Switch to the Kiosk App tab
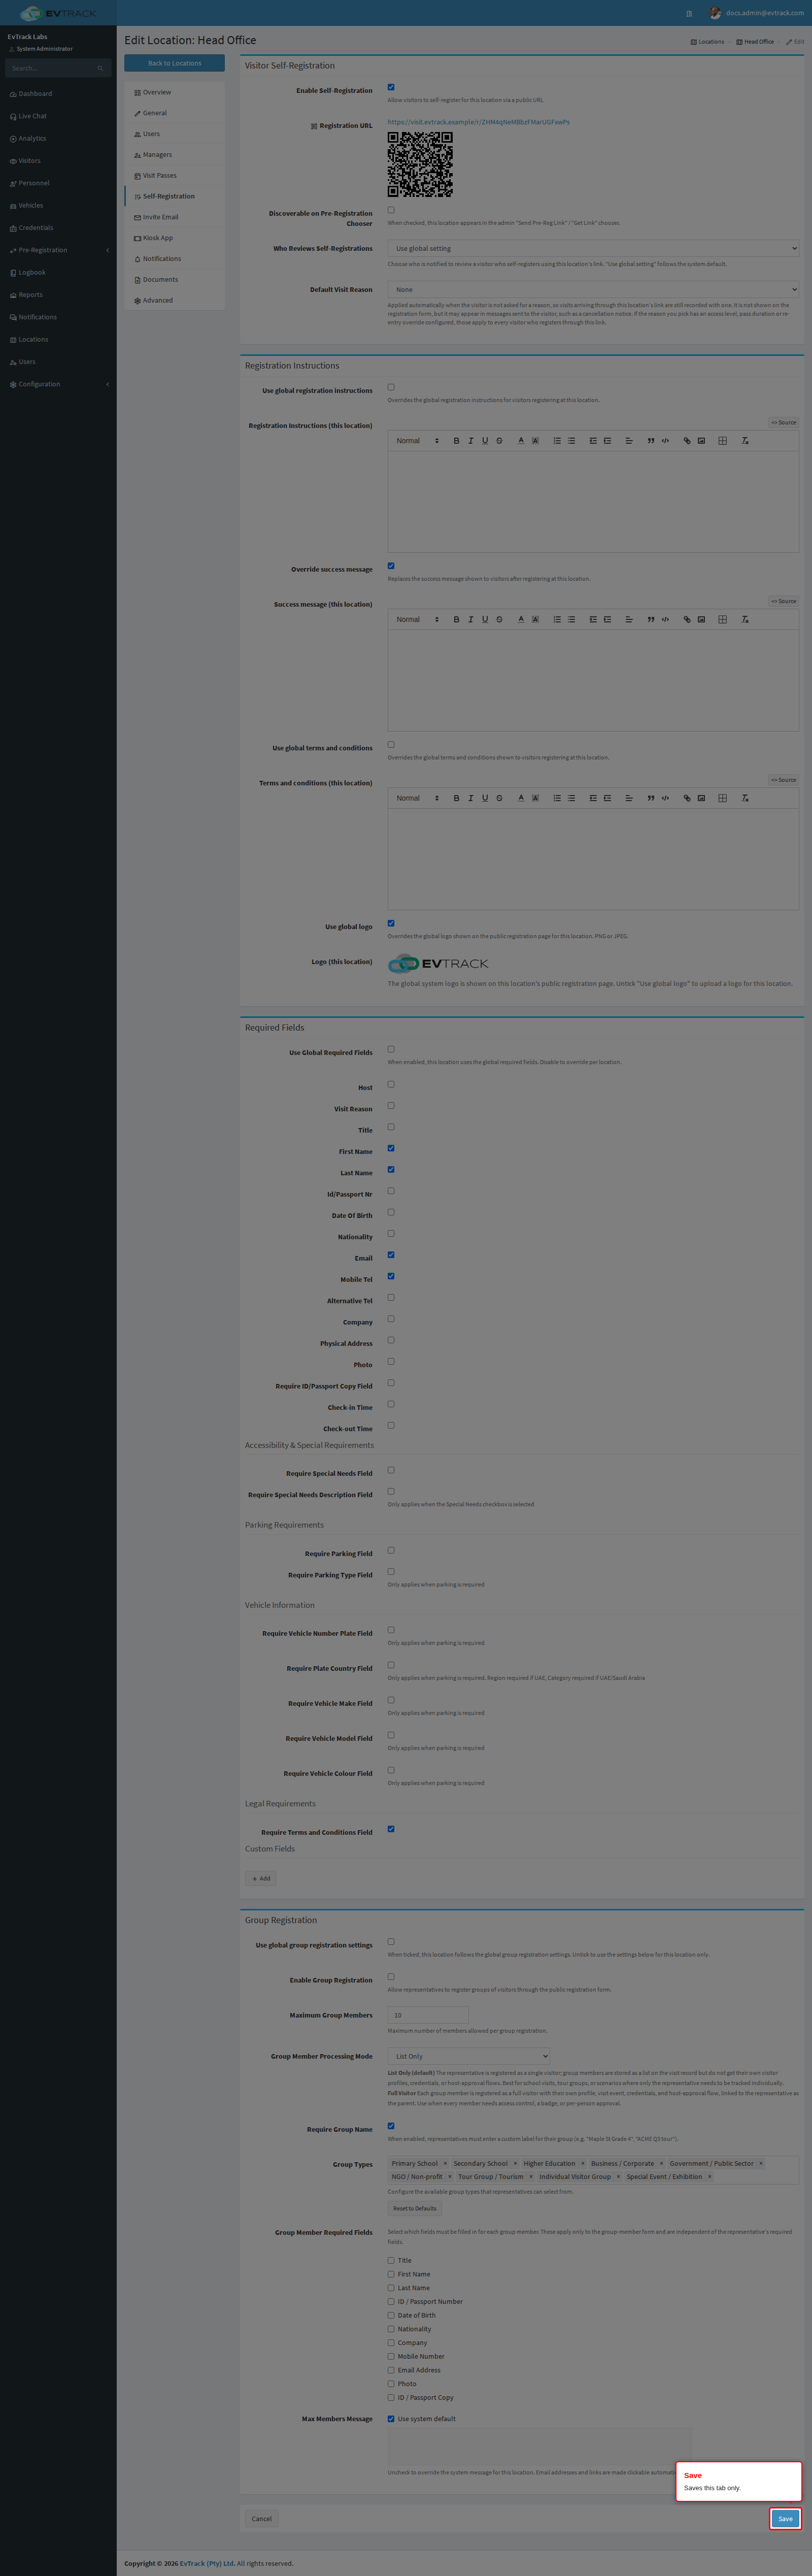The width and height of the screenshot is (812, 2576). 174,238
